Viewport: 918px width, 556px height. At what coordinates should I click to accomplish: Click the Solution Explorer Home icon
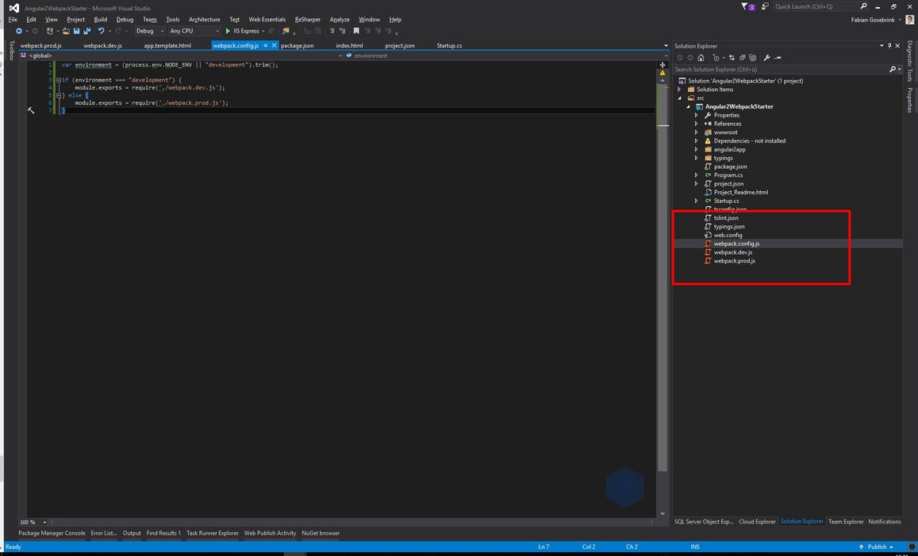[x=701, y=58]
